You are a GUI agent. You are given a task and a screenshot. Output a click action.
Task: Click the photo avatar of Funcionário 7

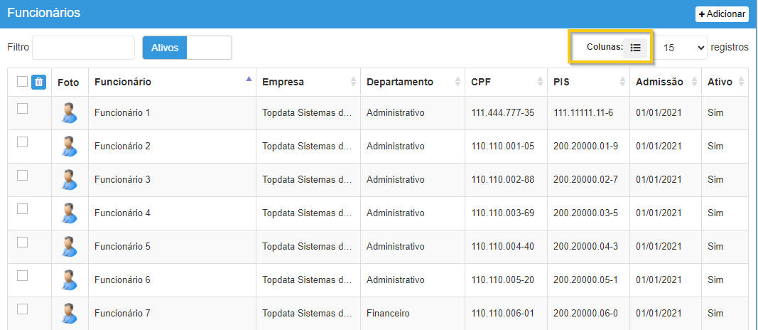pos(69,313)
